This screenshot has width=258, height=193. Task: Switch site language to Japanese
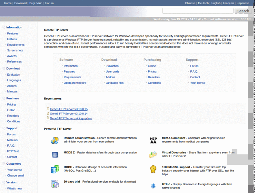pyautogui.click(x=243, y=3)
